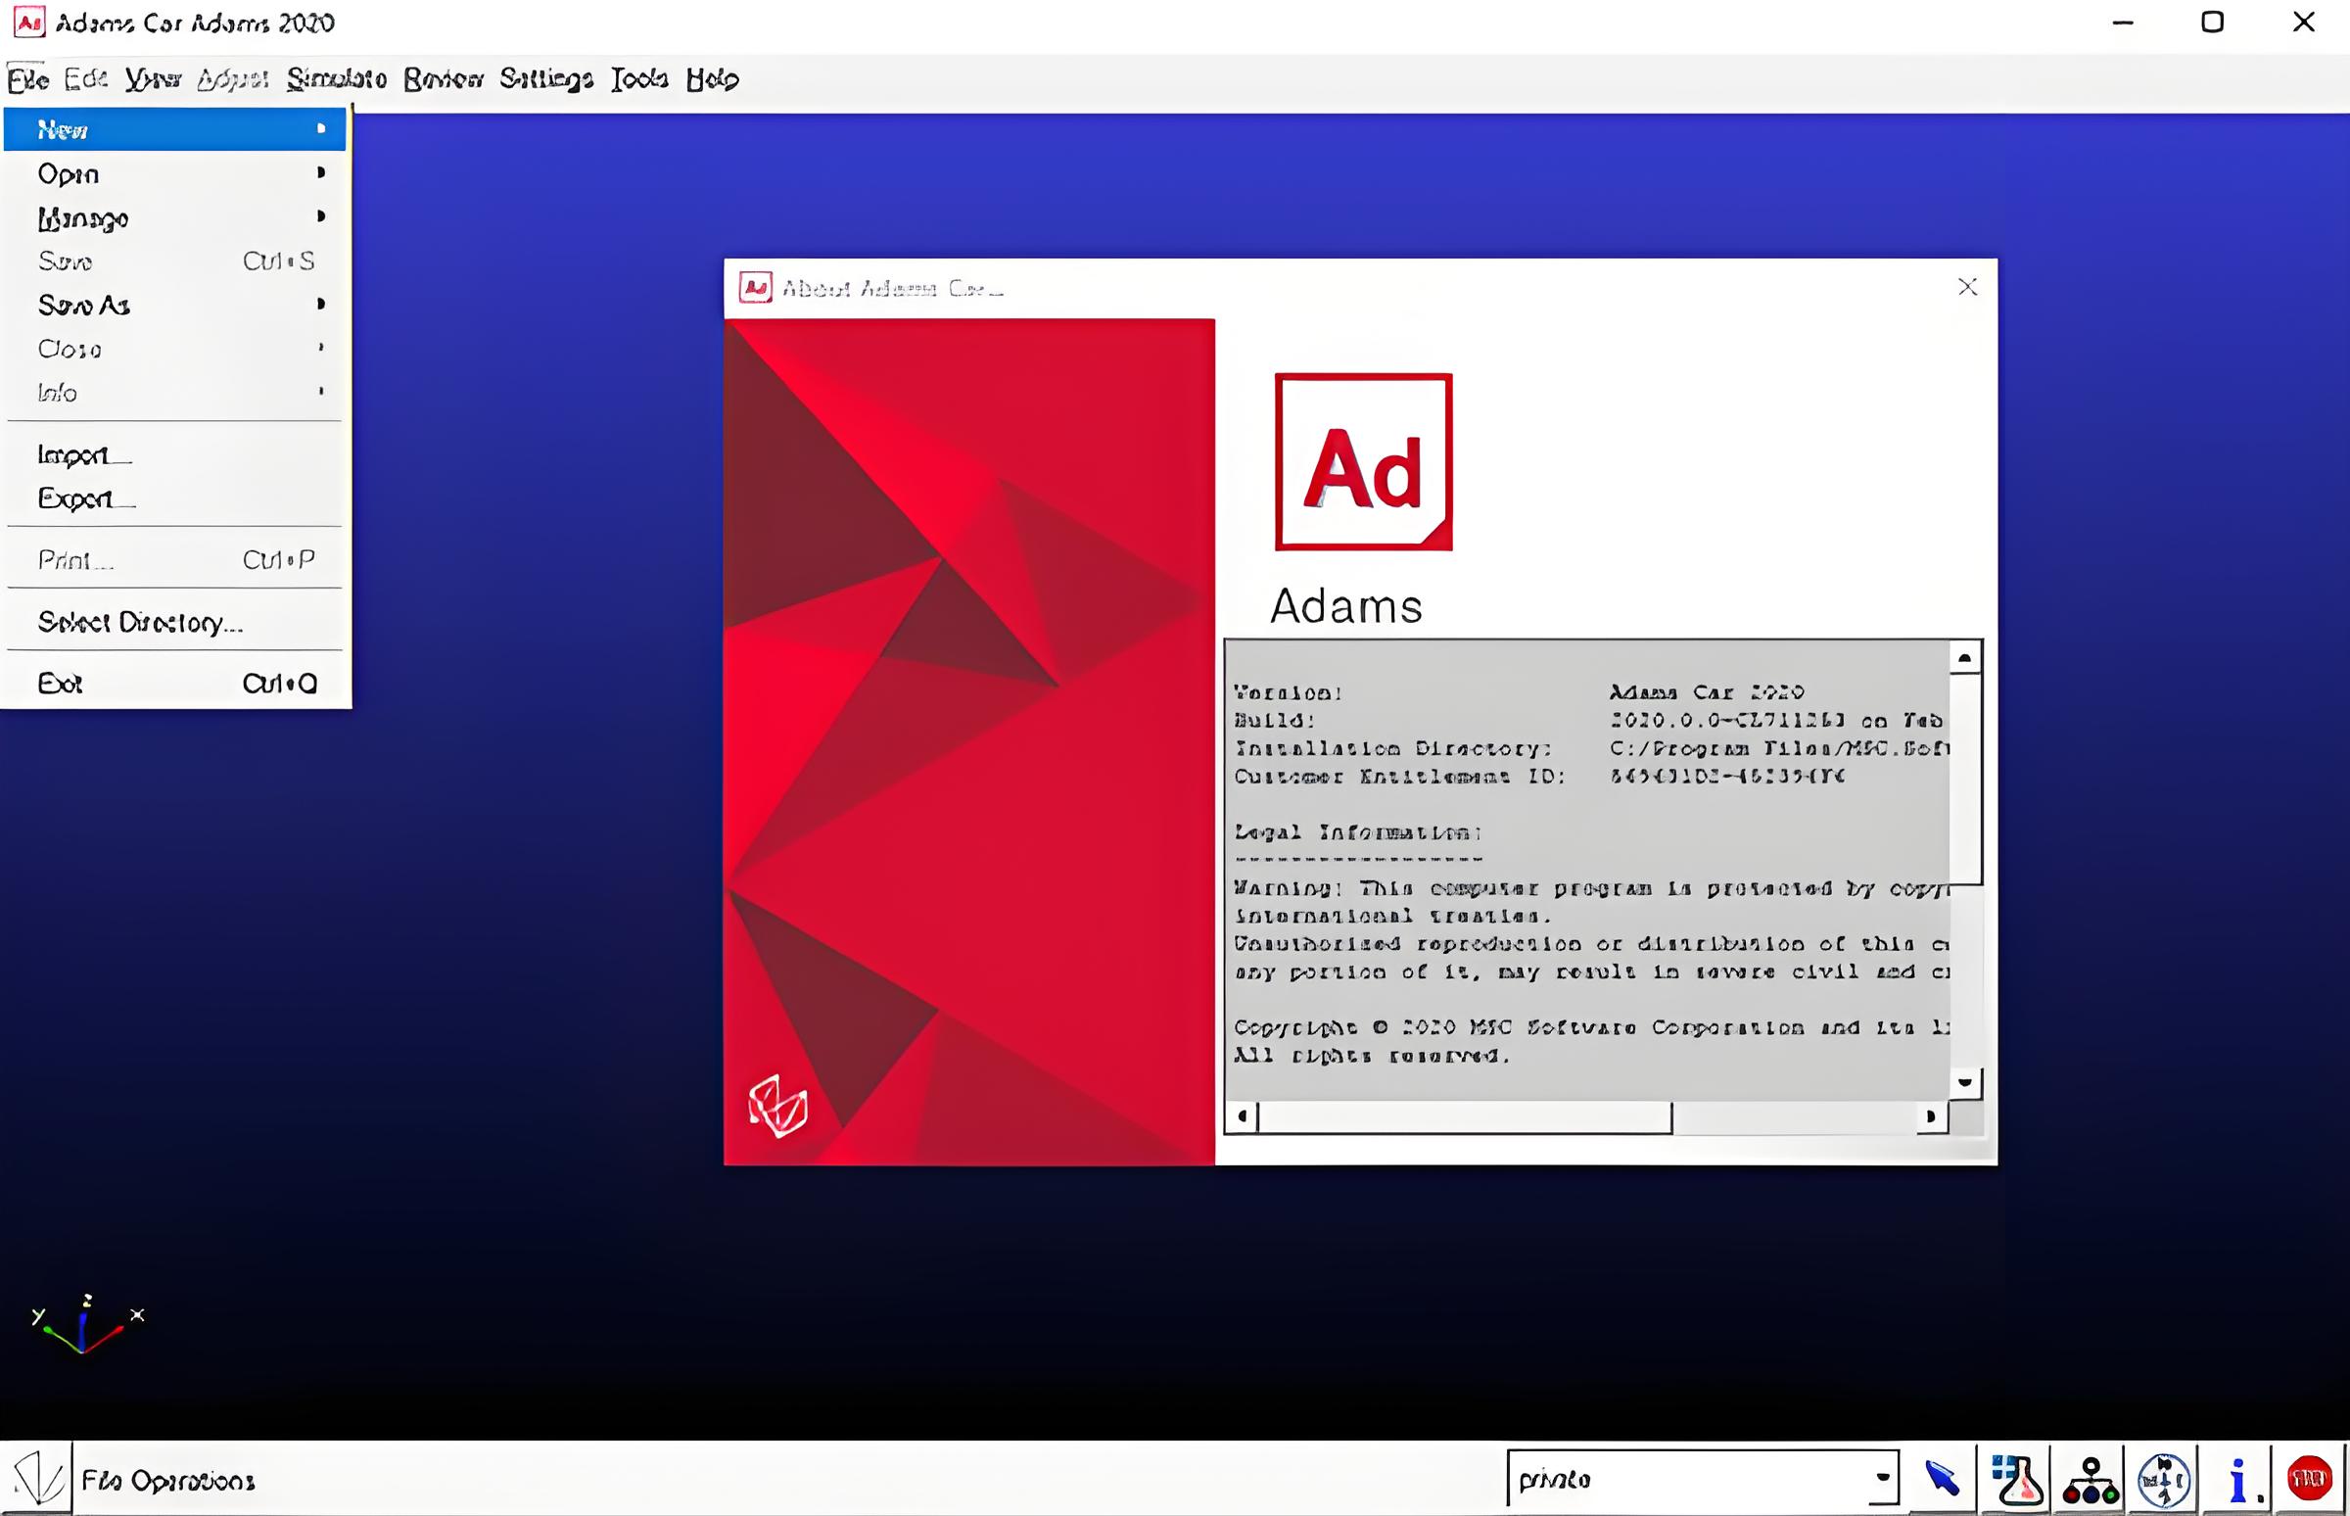
Task: Open the flask experiment icon
Action: pyautogui.click(x=2015, y=1479)
